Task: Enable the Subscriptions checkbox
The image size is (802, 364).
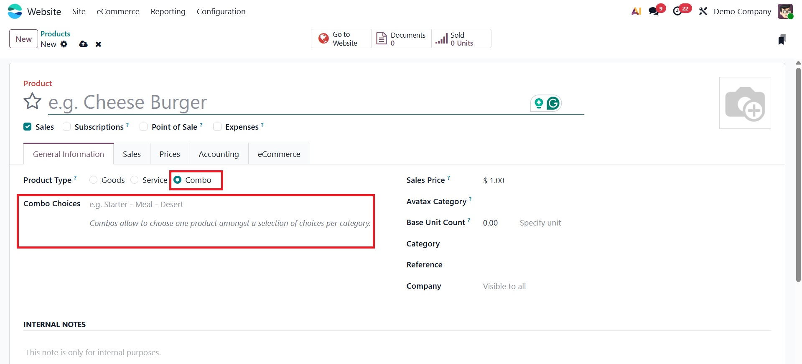Action: pos(67,127)
